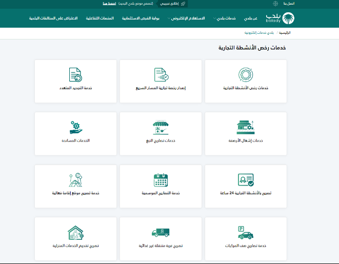
Task: Click the إطلاق تجريبي banner label
Action: point(169,4)
